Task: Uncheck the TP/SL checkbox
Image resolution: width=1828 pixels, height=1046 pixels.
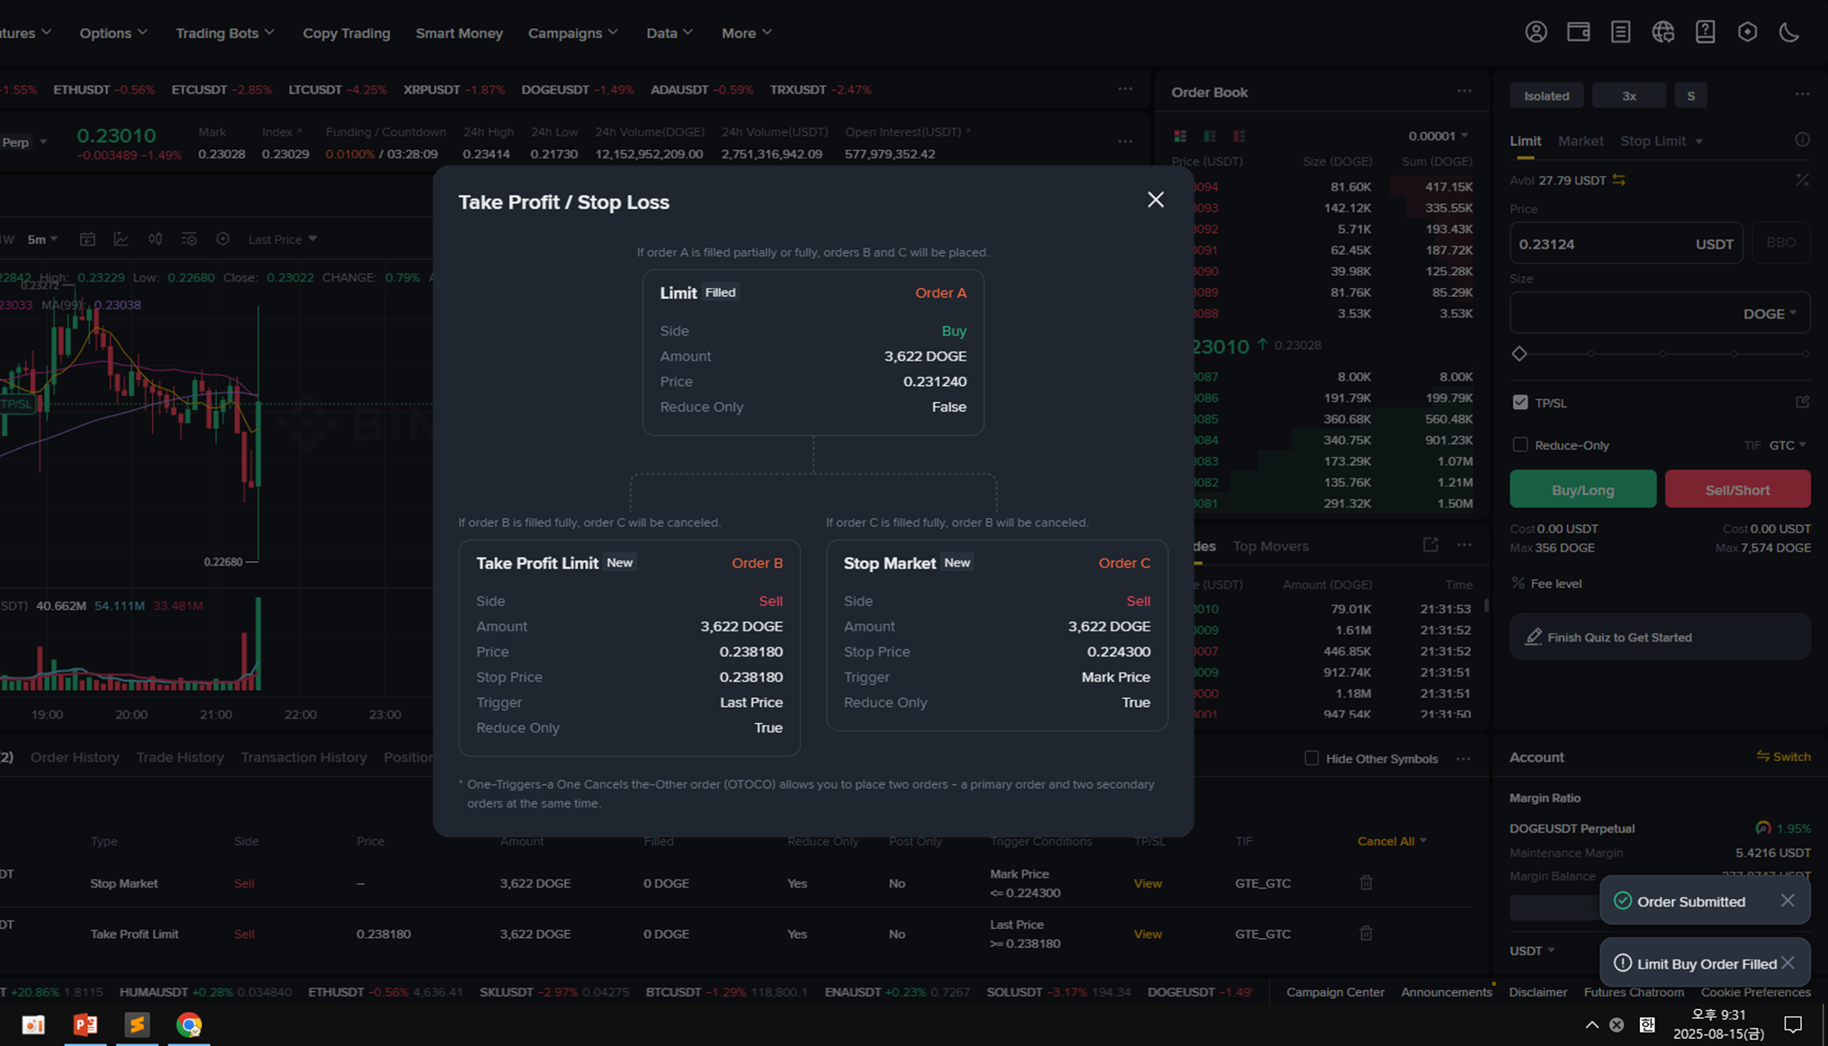Action: (1520, 402)
